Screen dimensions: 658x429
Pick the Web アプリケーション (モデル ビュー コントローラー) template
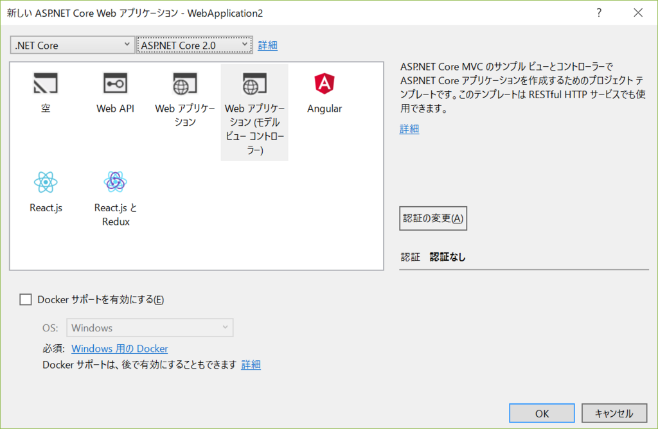coord(254,112)
